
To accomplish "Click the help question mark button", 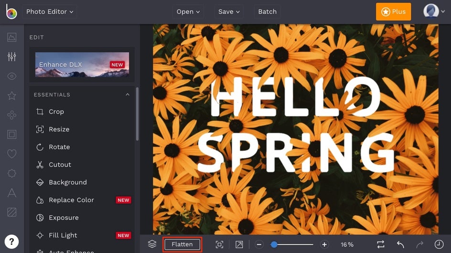I will click(11, 241).
